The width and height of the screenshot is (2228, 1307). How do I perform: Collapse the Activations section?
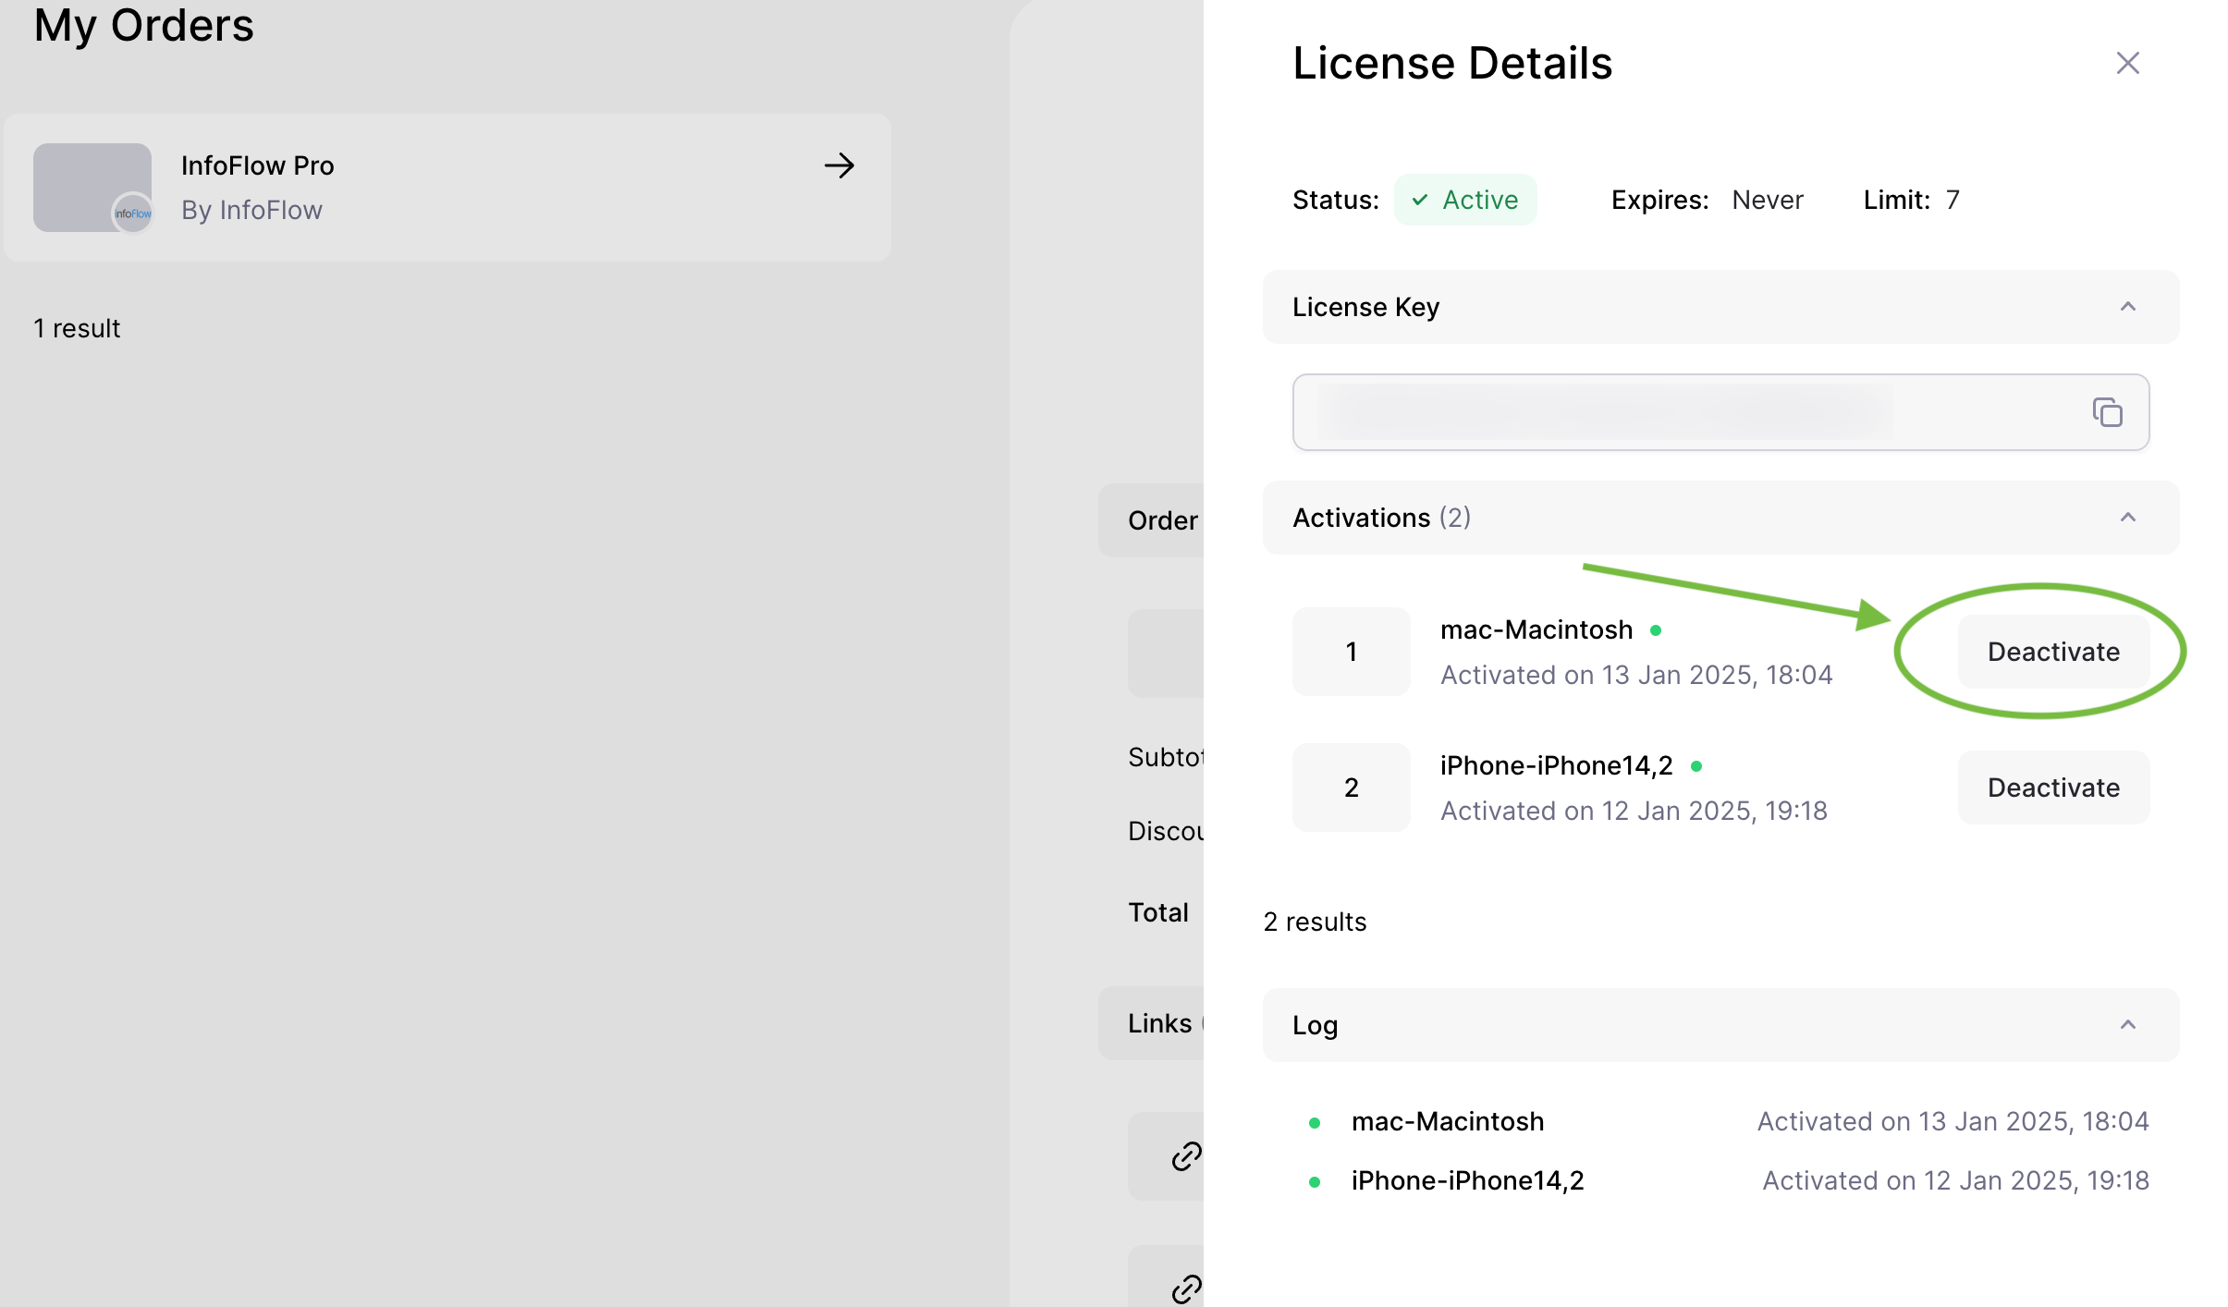pos(2127,518)
